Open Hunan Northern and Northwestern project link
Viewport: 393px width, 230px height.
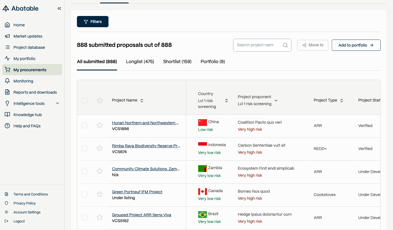[x=145, y=123]
